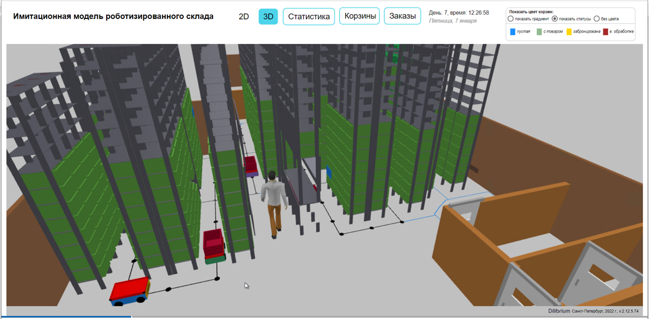
Task: Select the 'показать градиент' radio option
Action: pyautogui.click(x=511, y=19)
